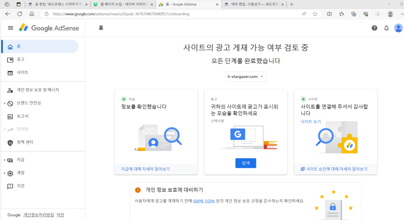The image size is (404, 220).
Task: Click the 지급 payments money icon
Action: click(x=10, y=160)
